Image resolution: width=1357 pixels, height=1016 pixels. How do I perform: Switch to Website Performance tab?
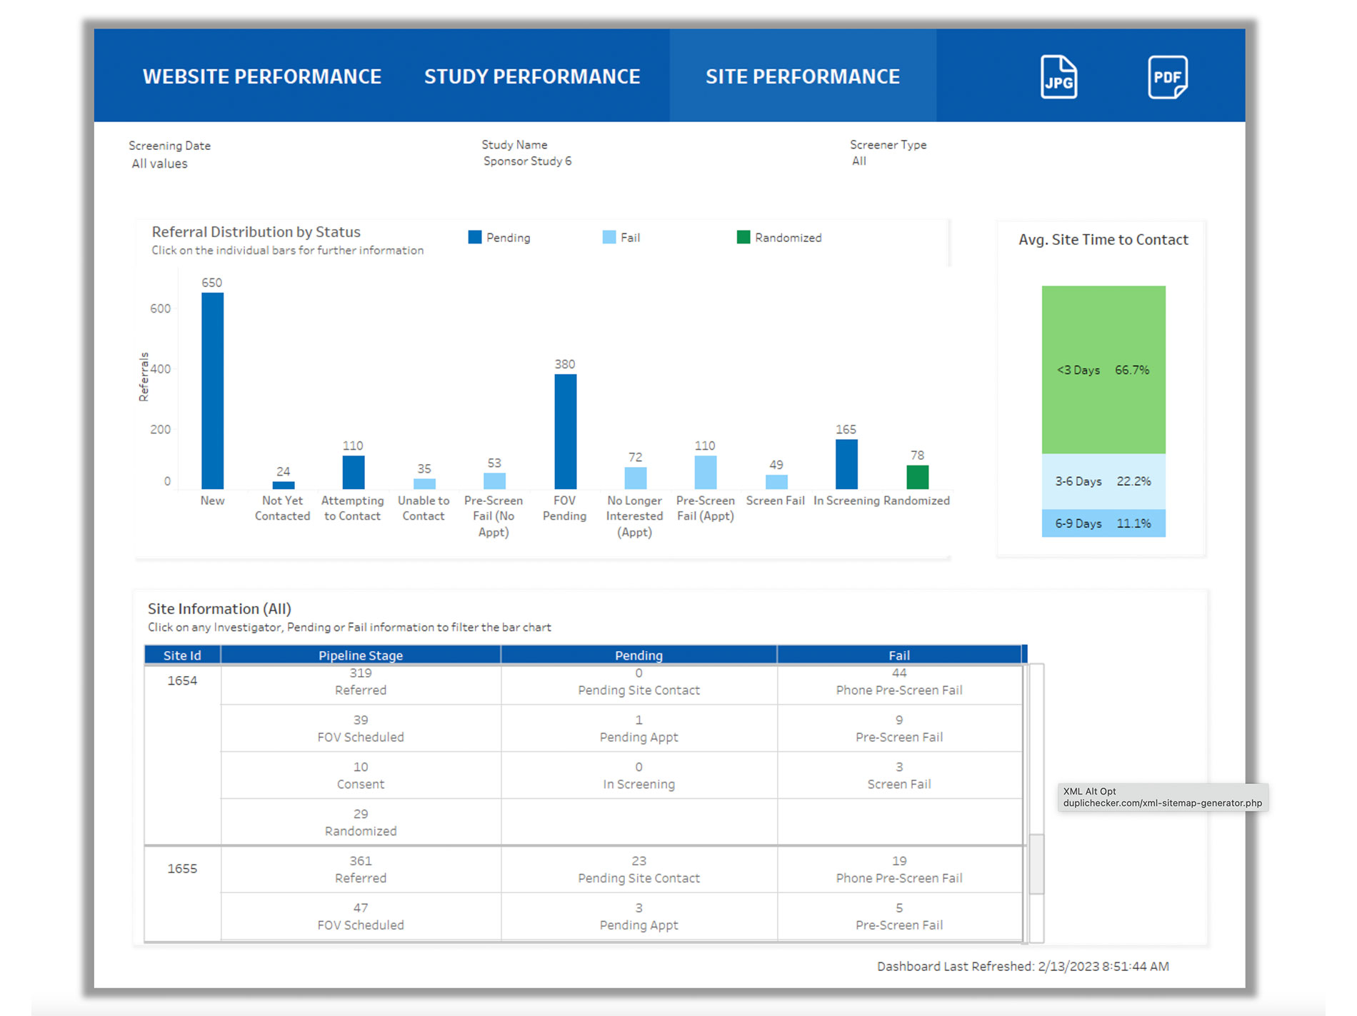coord(261,76)
